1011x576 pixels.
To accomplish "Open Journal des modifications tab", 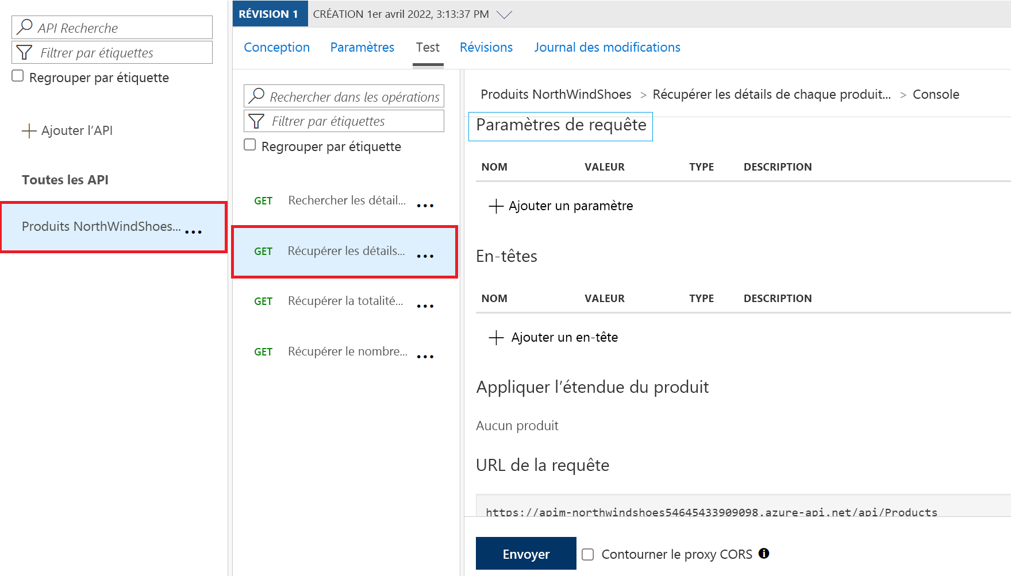I will 607,47.
